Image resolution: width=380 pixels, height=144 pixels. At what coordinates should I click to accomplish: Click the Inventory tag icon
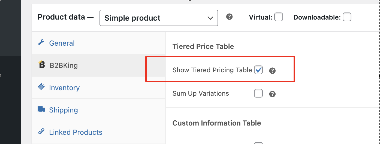(x=41, y=87)
